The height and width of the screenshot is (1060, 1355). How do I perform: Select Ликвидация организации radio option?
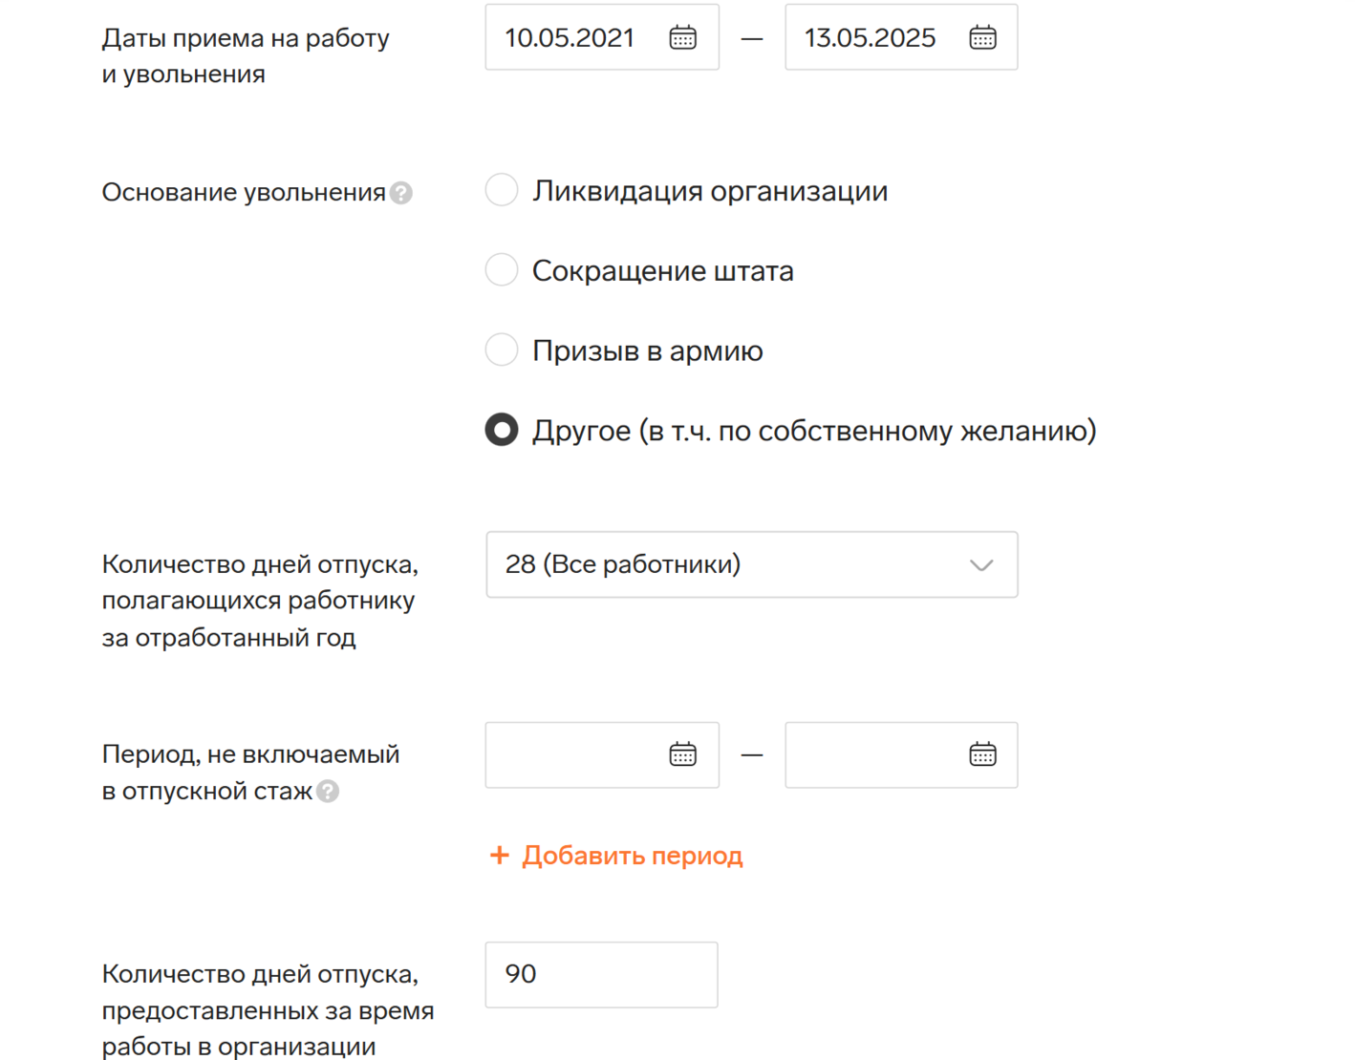pos(502,190)
